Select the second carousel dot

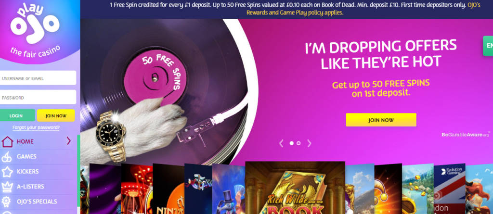(x=298, y=143)
